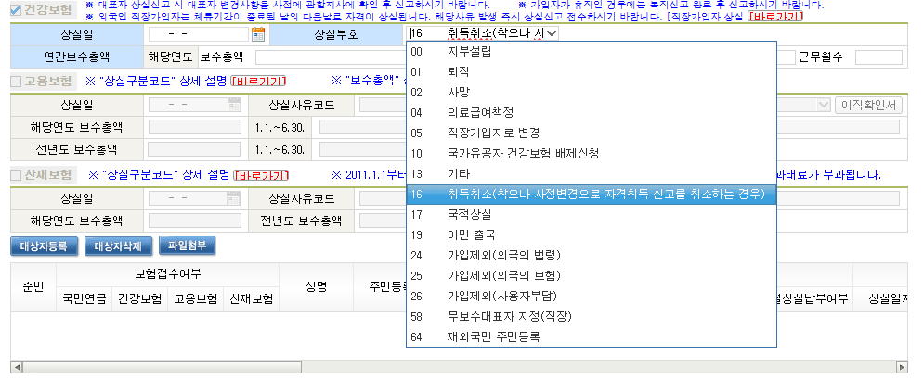
Task: Click the 국민연금 column header
Action: point(85,299)
